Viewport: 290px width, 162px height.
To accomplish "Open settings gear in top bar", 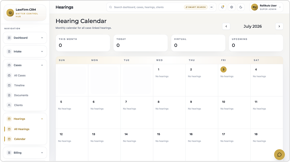I will coord(232,7).
